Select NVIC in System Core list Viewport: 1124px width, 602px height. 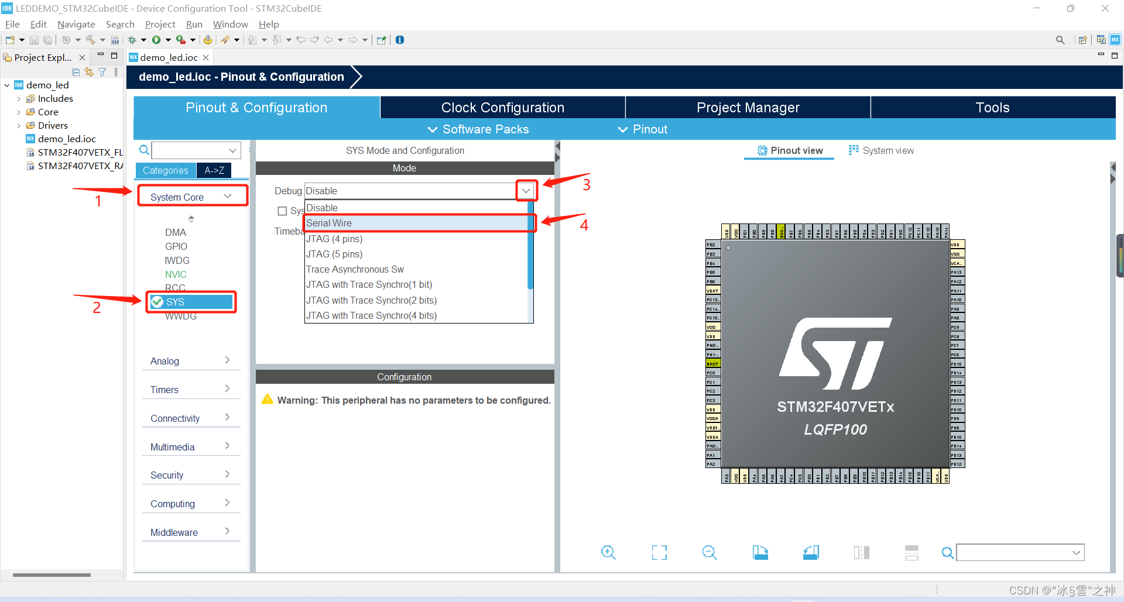click(176, 274)
